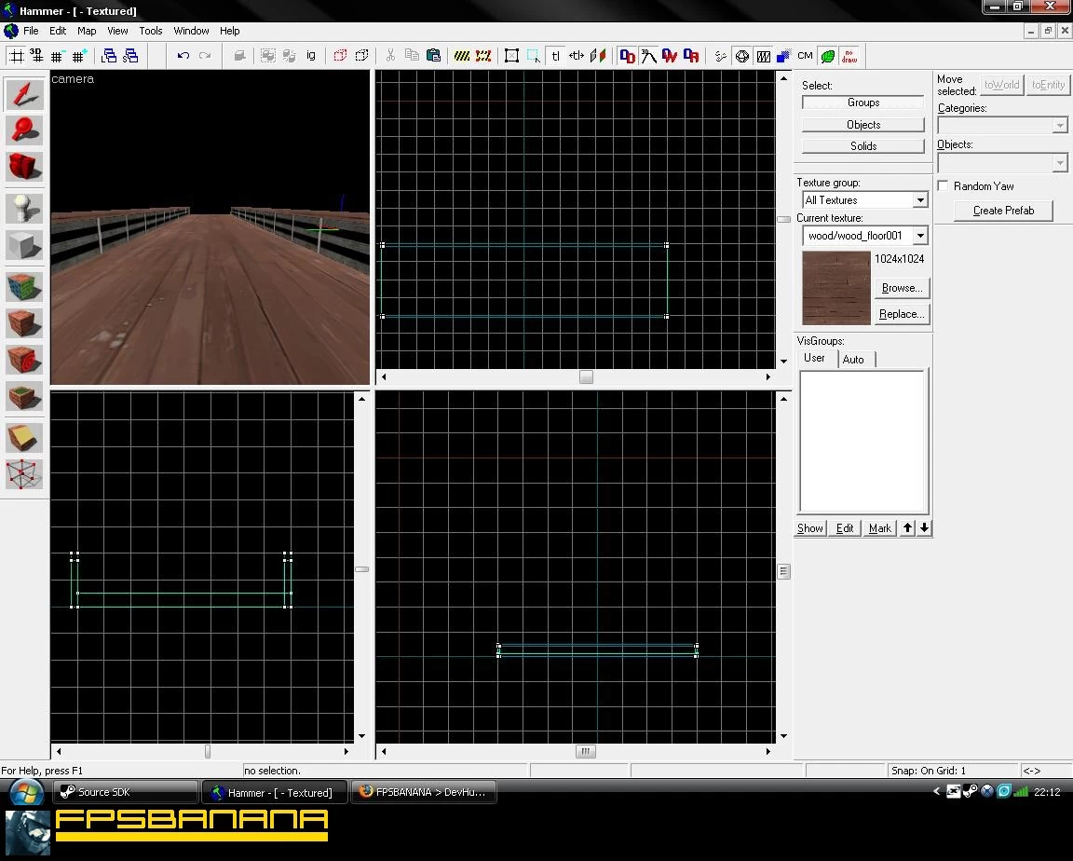Open Source SDK from the taskbar
The width and height of the screenshot is (1073, 861).
click(x=125, y=792)
